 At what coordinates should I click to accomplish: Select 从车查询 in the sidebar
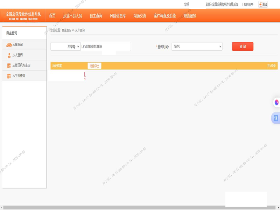(x=24, y=45)
